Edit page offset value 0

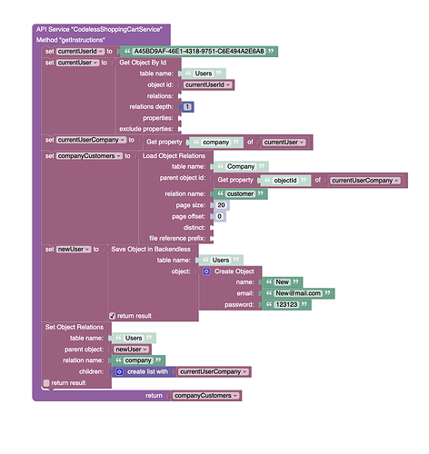[x=220, y=216]
